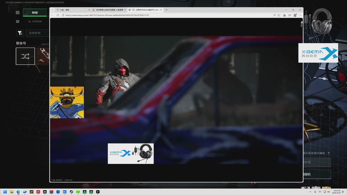Image resolution: width=347 pixels, height=195 pixels.
Task: Click the samurai mascot image on the page
Action: 67,102
